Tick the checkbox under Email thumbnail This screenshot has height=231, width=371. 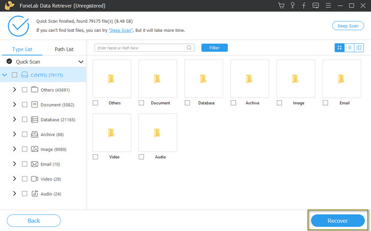[325, 103]
